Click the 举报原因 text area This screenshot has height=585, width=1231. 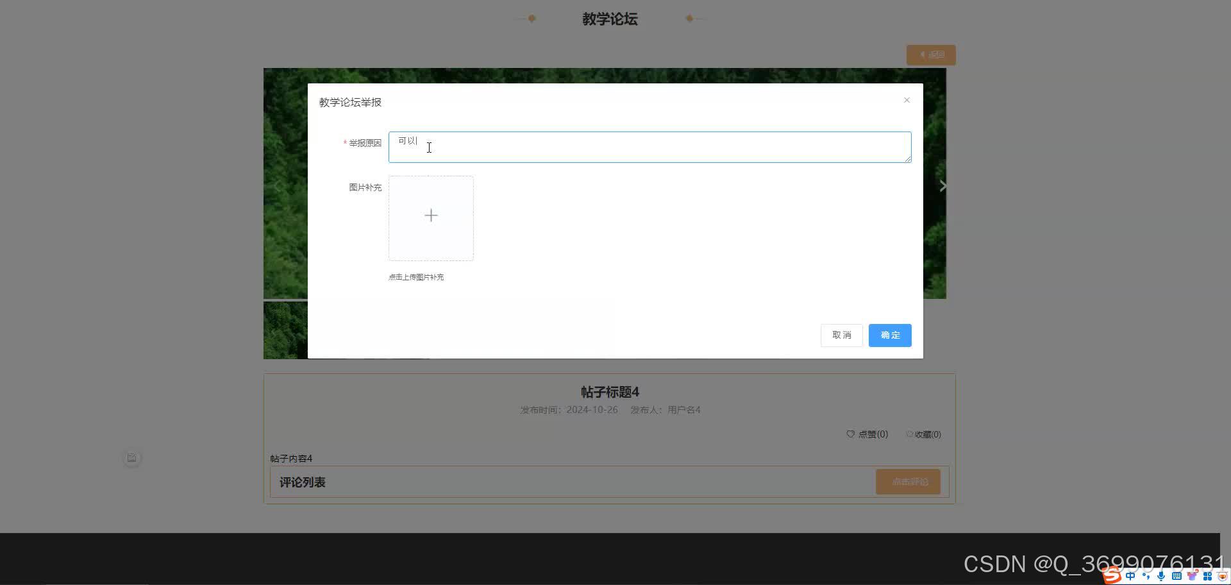coord(649,147)
